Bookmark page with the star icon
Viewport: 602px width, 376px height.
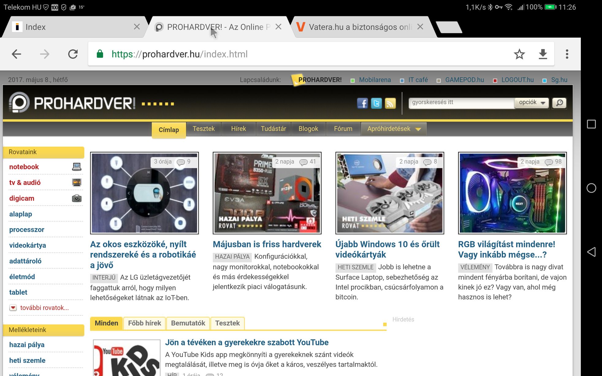[519, 54]
